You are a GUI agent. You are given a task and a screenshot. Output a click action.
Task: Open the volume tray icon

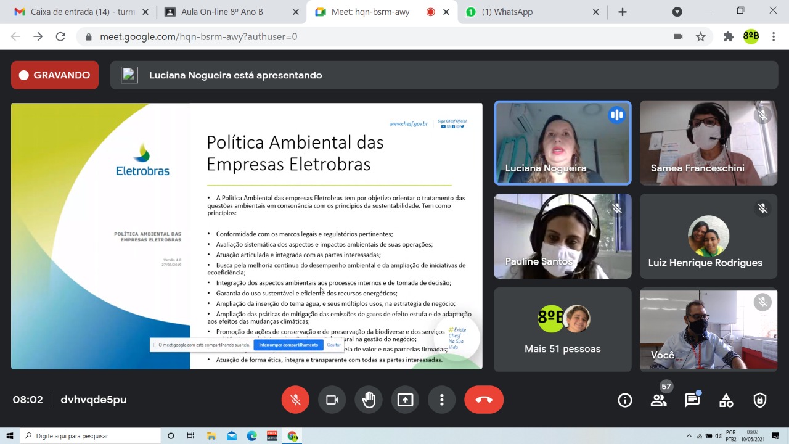click(718, 436)
